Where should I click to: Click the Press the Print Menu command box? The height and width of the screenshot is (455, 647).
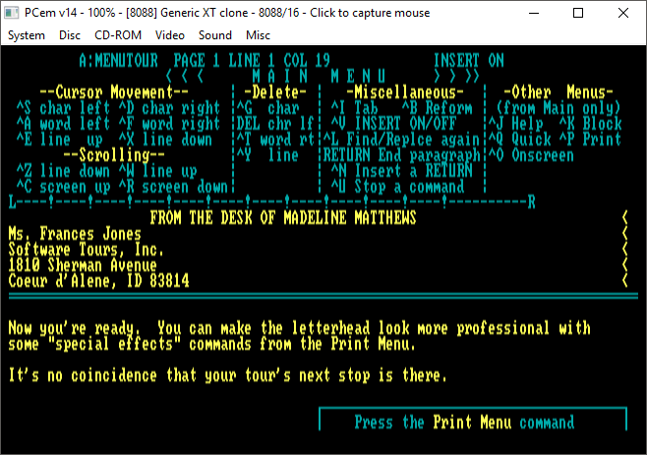tap(472, 420)
